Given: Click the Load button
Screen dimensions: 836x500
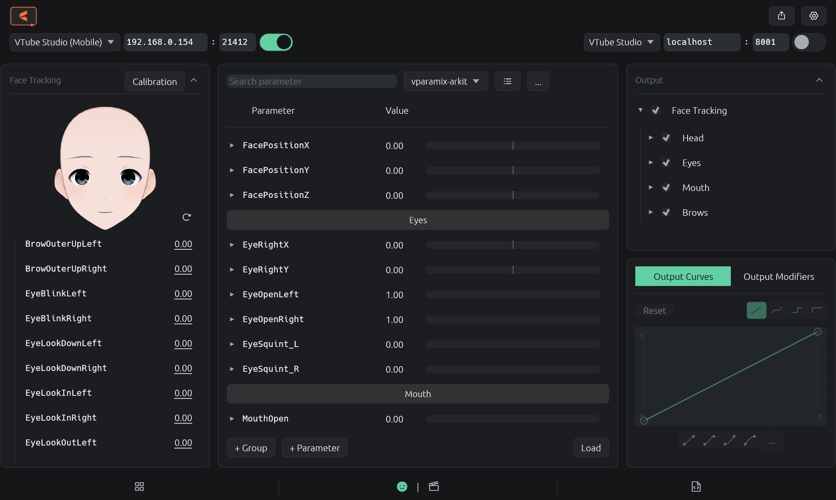Looking at the screenshot, I should click(591, 448).
